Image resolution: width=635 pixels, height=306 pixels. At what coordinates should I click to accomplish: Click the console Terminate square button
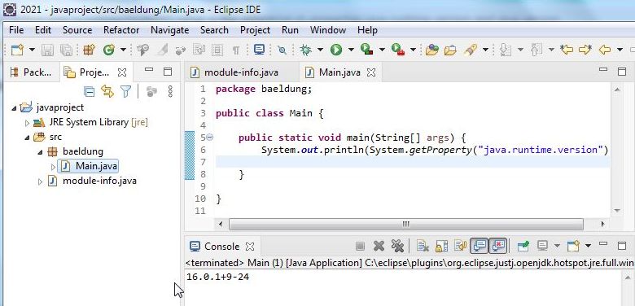tap(360, 246)
